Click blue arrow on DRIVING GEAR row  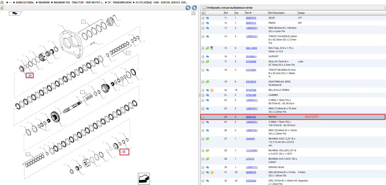(207, 167)
